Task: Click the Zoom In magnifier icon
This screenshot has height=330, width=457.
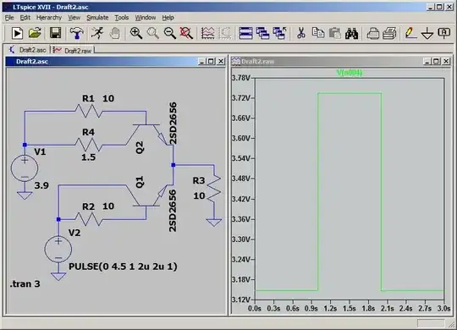Action: click(x=135, y=33)
